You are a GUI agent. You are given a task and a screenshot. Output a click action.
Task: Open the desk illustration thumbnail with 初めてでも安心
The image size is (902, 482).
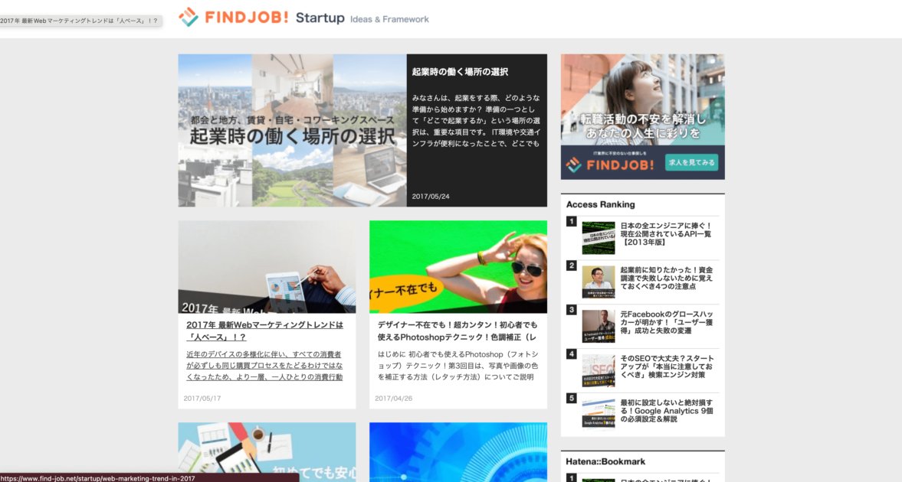(x=267, y=452)
